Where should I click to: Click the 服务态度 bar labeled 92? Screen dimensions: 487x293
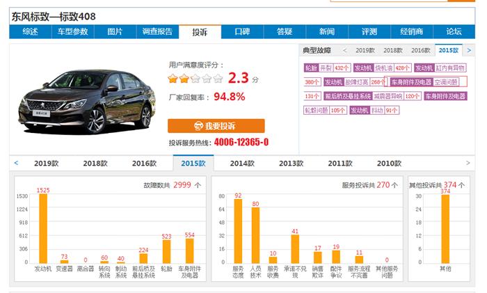(x=238, y=232)
